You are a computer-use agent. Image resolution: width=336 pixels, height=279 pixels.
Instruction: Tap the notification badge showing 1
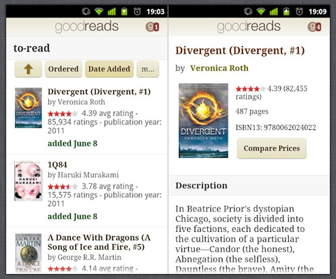(152, 27)
